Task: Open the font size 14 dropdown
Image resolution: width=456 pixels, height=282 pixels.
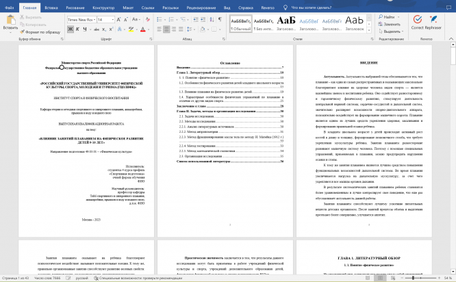Action: click(x=113, y=19)
